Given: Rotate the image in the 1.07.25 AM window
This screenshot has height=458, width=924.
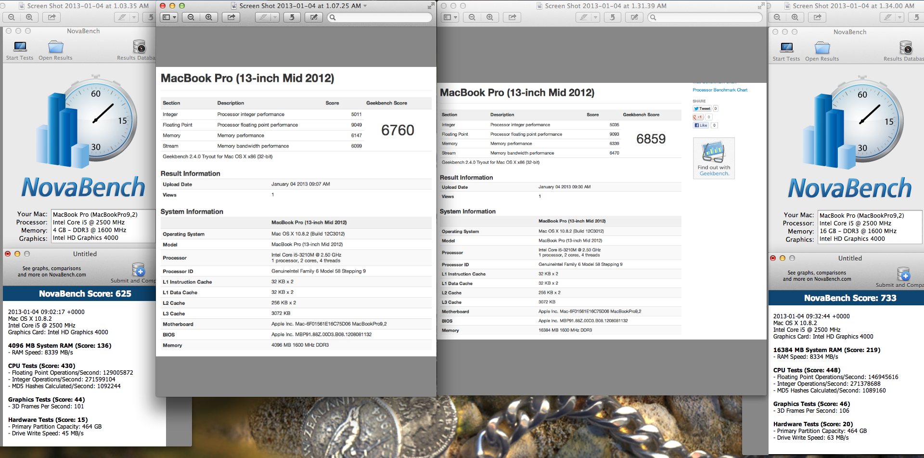Looking at the screenshot, I should coord(292,17).
